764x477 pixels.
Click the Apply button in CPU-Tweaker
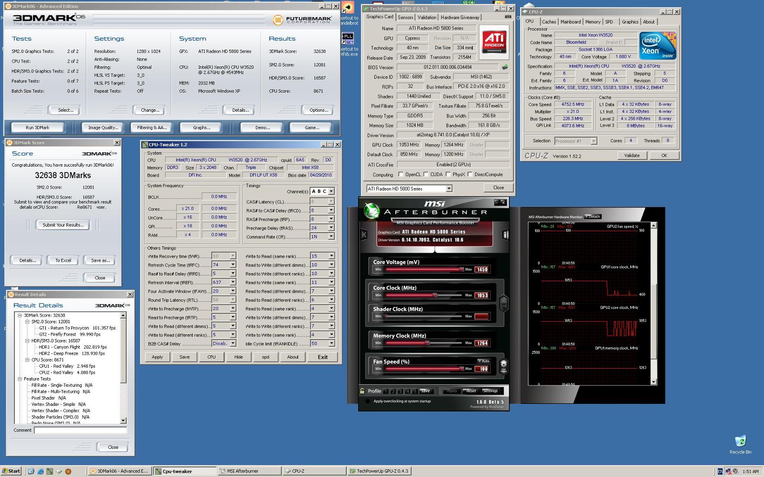[x=157, y=357]
